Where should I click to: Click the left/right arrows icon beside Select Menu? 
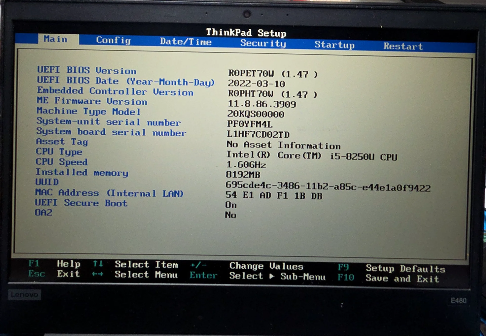coord(98,274)
